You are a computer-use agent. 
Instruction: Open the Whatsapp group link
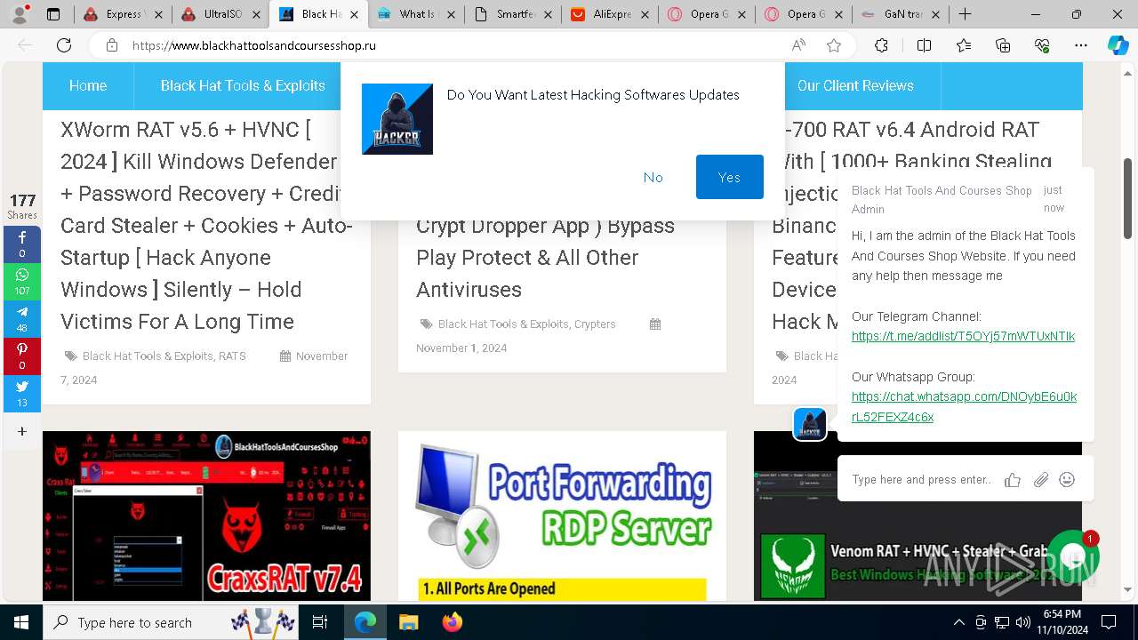[964, 406]
